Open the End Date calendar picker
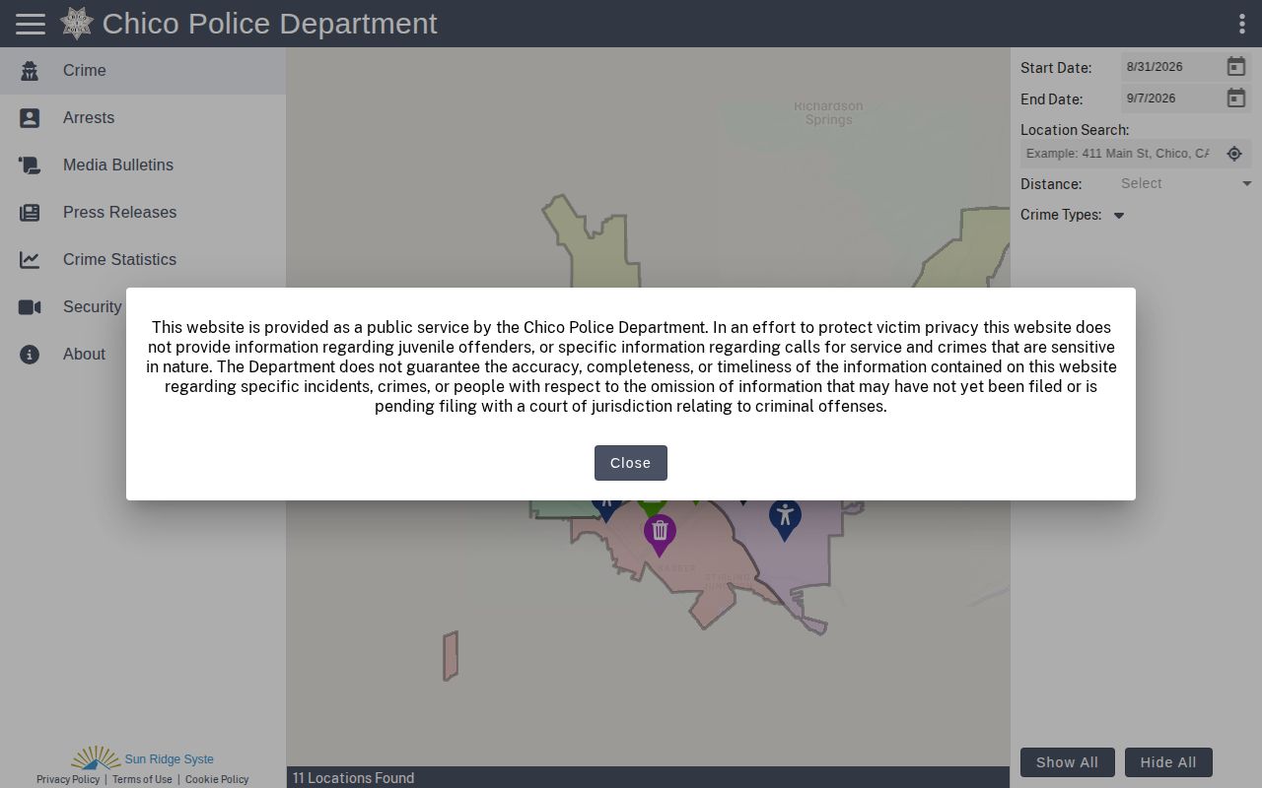The width and height of the screenshot is (1262, 788). click(x=1235, y=98)
